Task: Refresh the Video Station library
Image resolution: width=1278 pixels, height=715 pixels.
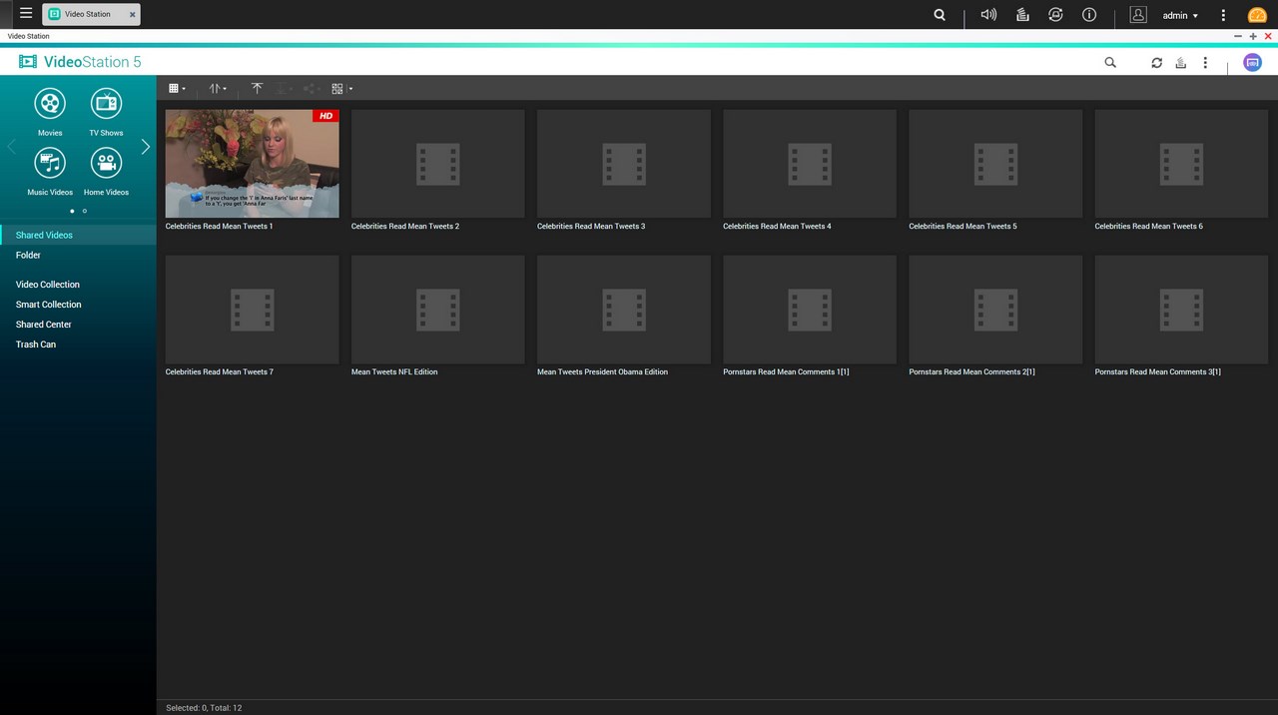Action: pos(1156,62)
